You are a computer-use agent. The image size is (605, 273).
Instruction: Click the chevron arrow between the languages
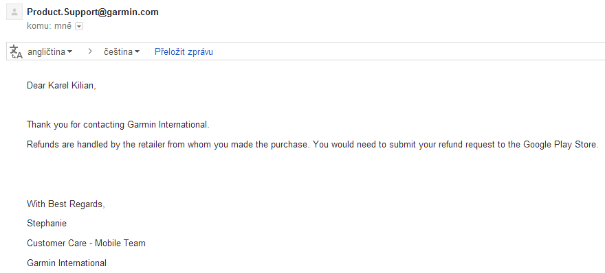point(90,51)
